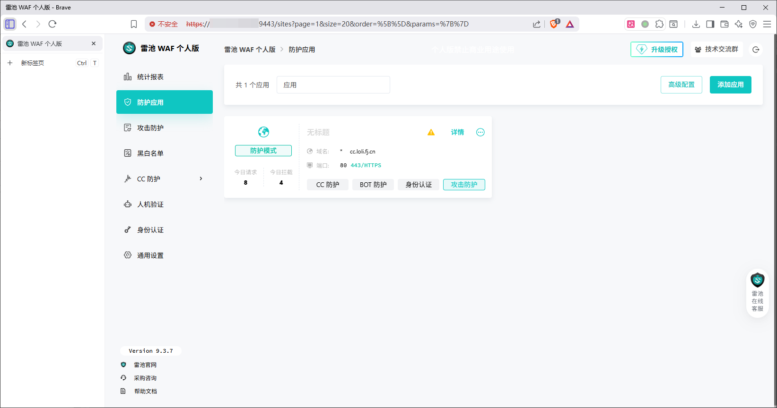Click the browser address bar URL
The width and height of the screenshot is (777, 408).
(x=327, y=24)
